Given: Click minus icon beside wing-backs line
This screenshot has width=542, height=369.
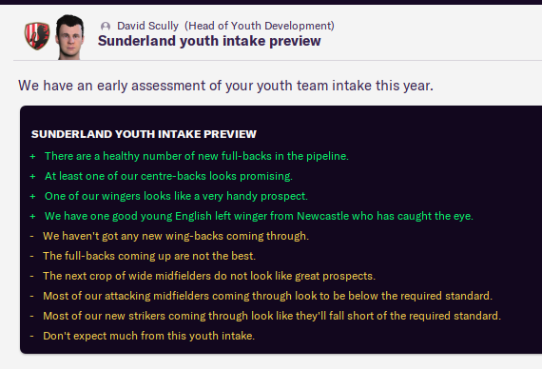Looking at the screenshot, I should (31, 236).
